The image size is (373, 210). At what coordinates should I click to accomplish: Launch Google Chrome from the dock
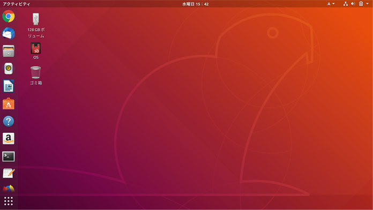[x=9, y=16]
